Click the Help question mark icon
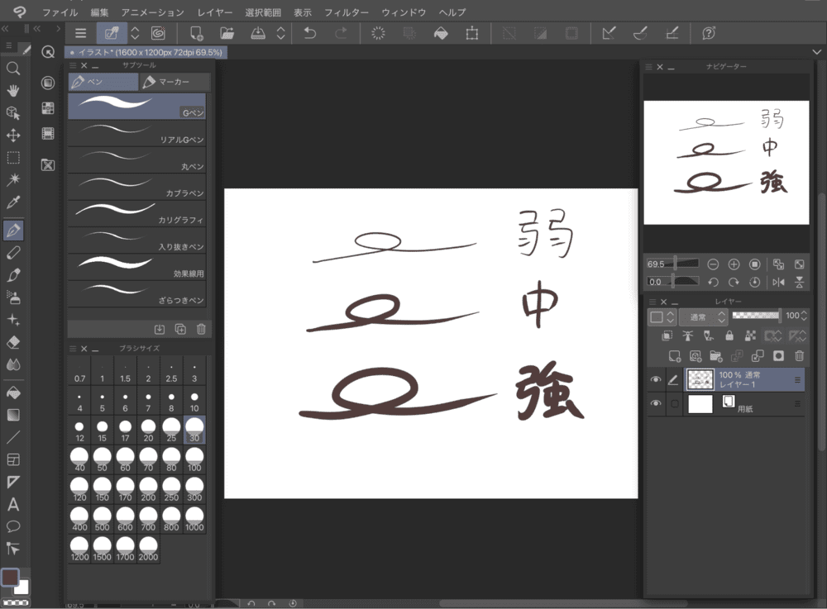The width and height of the screenshot is (827, 609). click(709, 33)
